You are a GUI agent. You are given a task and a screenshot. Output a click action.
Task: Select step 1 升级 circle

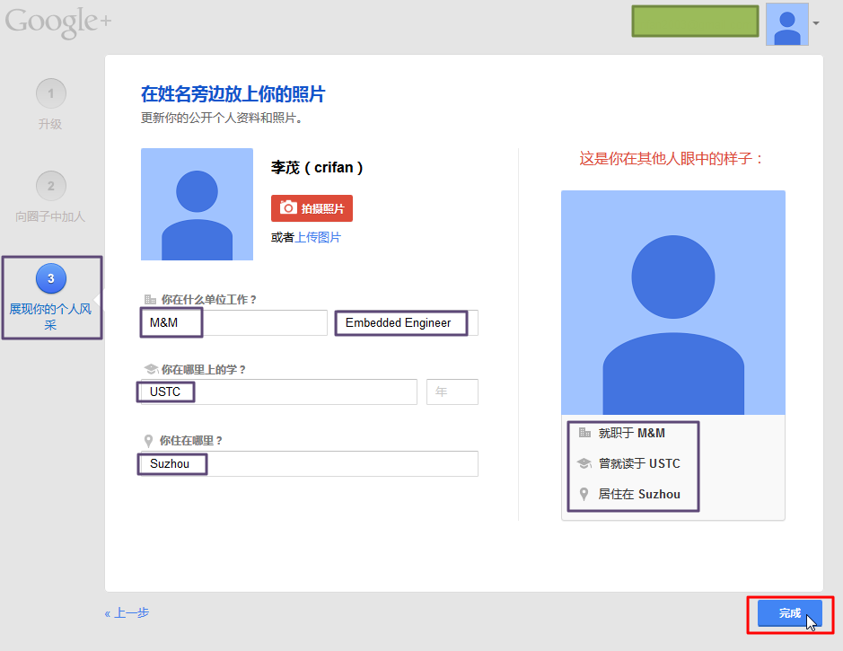(x=51, y=93)
